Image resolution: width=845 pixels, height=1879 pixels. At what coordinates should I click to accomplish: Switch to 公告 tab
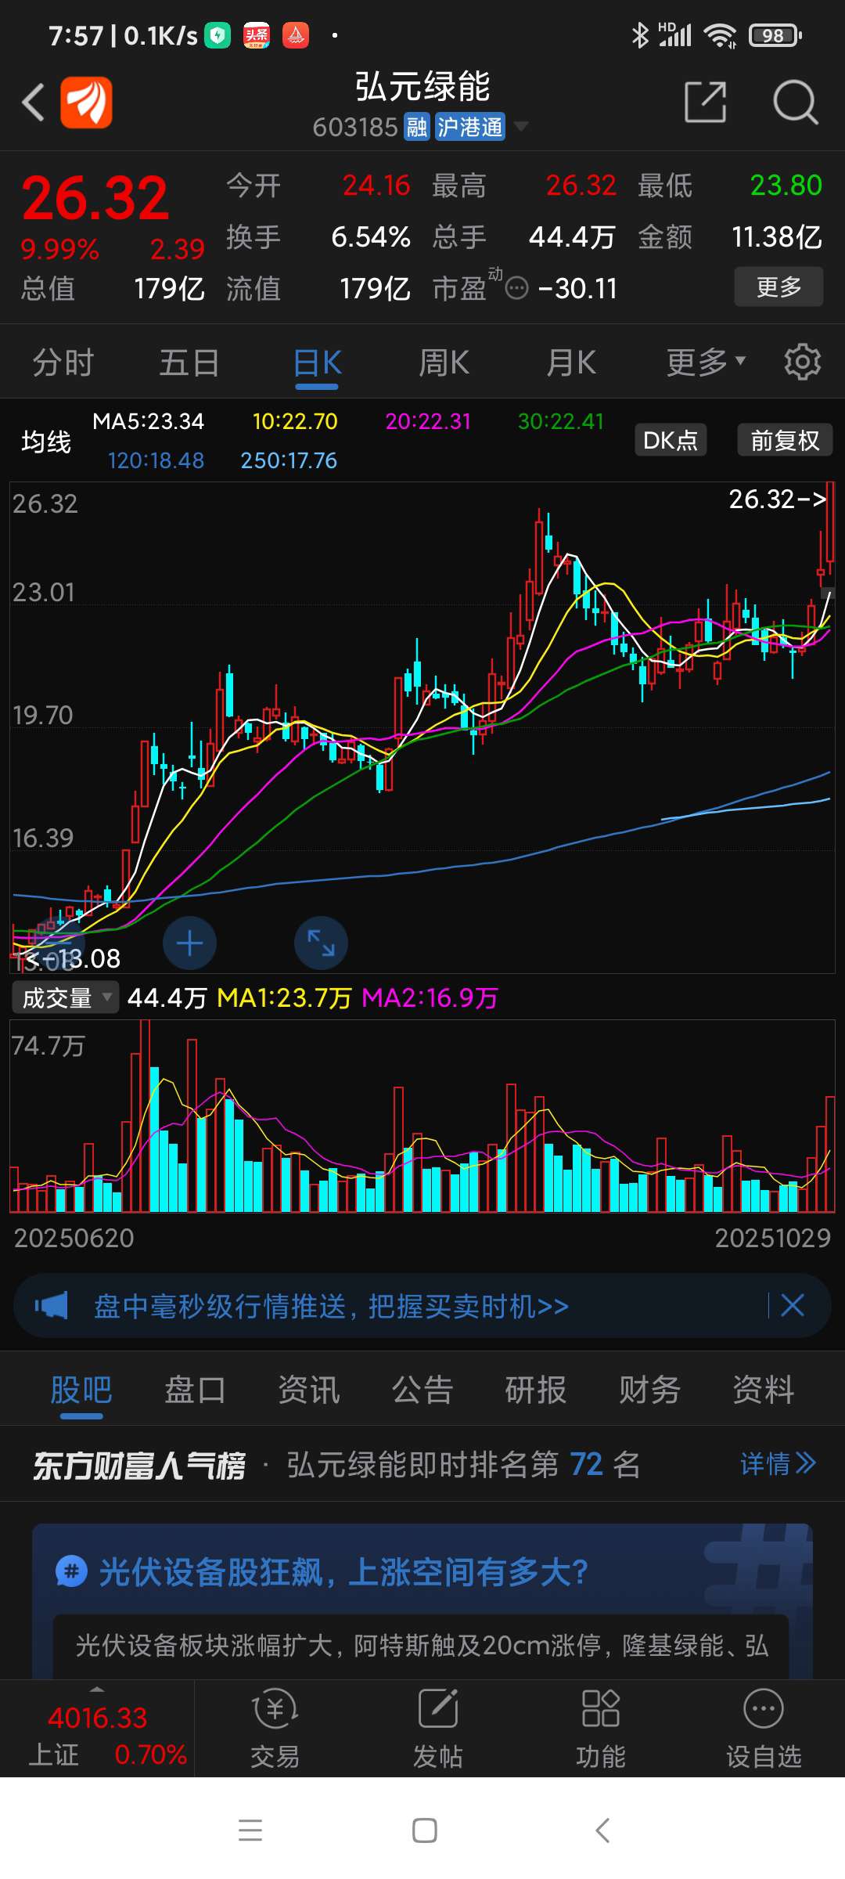(x=422, y=1390)
